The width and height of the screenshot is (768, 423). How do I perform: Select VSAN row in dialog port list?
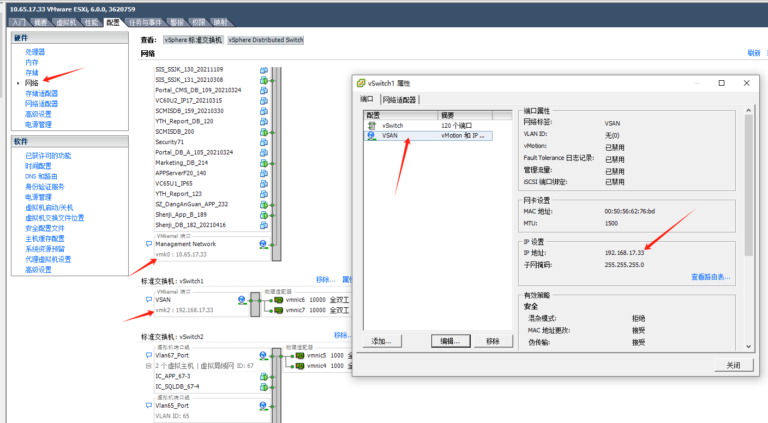(428, 135)
